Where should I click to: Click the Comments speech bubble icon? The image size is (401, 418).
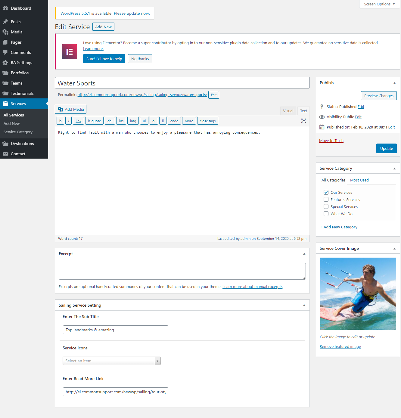pos(5,52)
